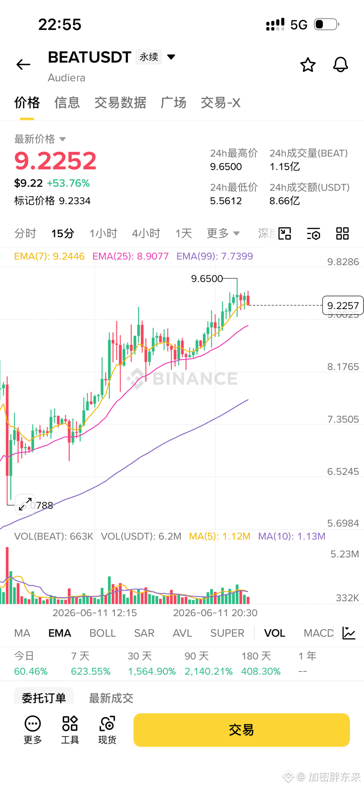Open Tools (工具) bottom icon
Viewport: 364px width, 788px height.
[70, 730]
